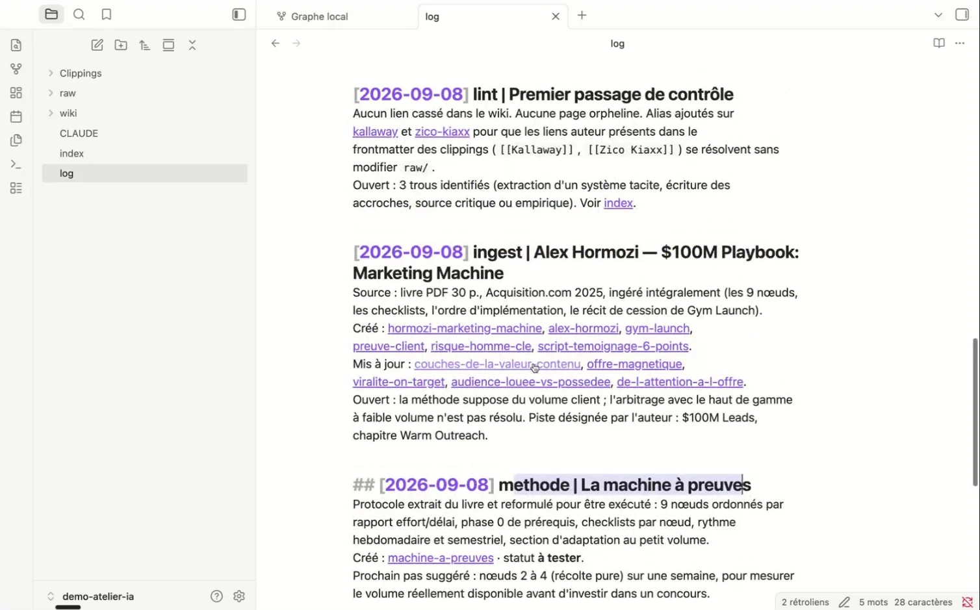Click the sync status icon
This screenshot has height=610, width=980.
coord(968,602)
